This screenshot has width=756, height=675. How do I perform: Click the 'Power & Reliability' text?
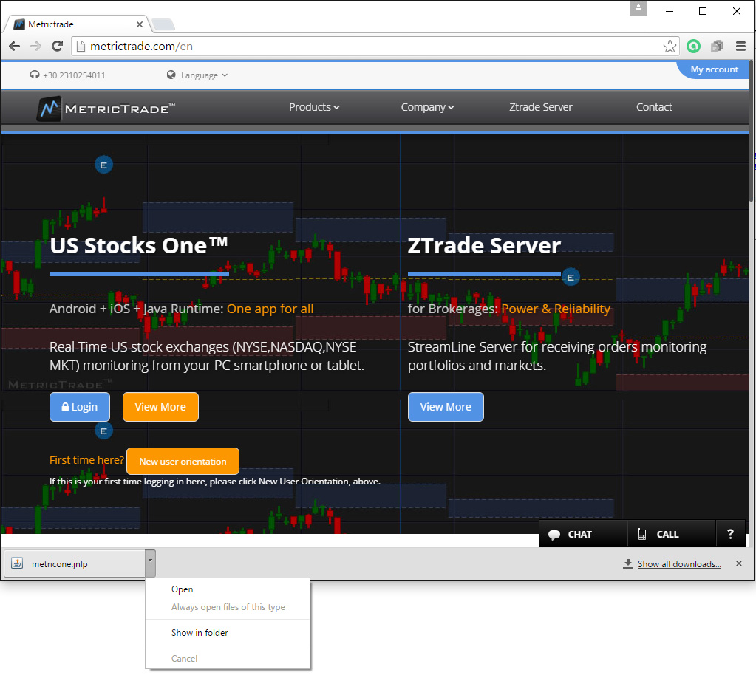(x=556, y=309)
